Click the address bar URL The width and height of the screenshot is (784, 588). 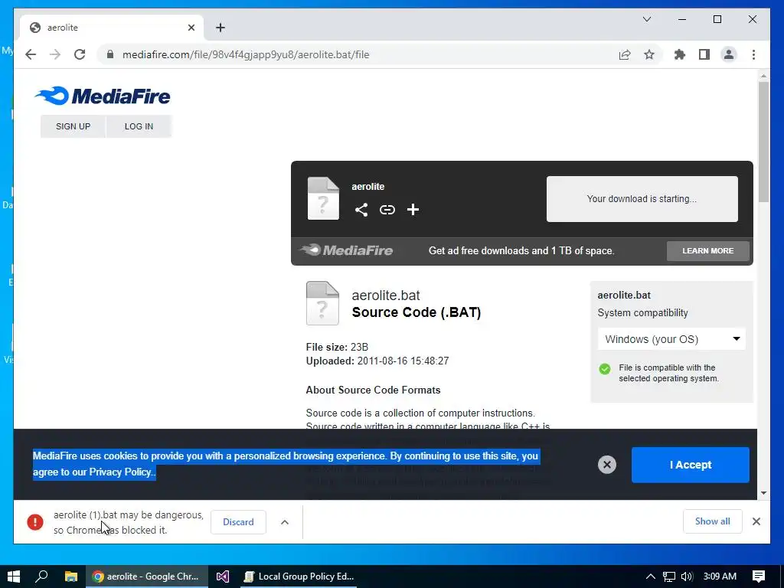pos(246,54)
